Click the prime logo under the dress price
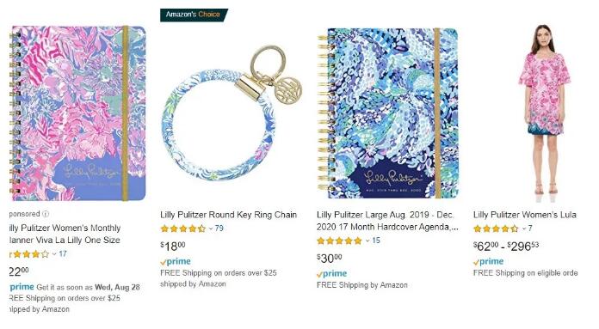The width and height of the screenshot is (599, 329). [488, 261]
